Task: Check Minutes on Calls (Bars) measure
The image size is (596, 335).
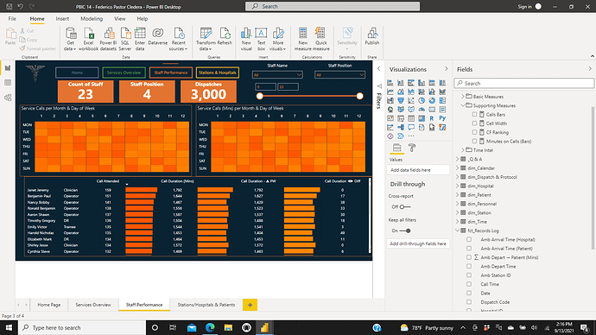Action: (x=474, y=141)
